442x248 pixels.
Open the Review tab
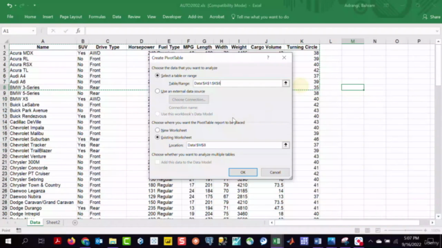[x=134, y=17]
